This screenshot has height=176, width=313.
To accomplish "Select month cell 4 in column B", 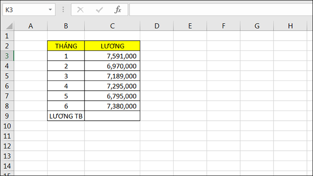I will click(x=66, y=86).
